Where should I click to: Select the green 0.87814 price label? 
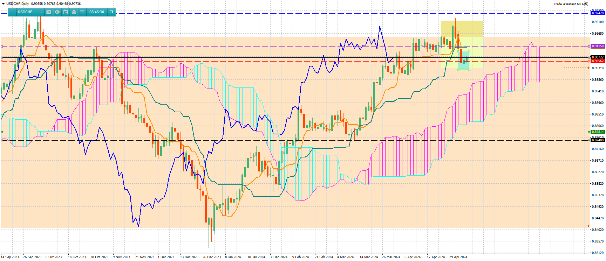(598, 132)
